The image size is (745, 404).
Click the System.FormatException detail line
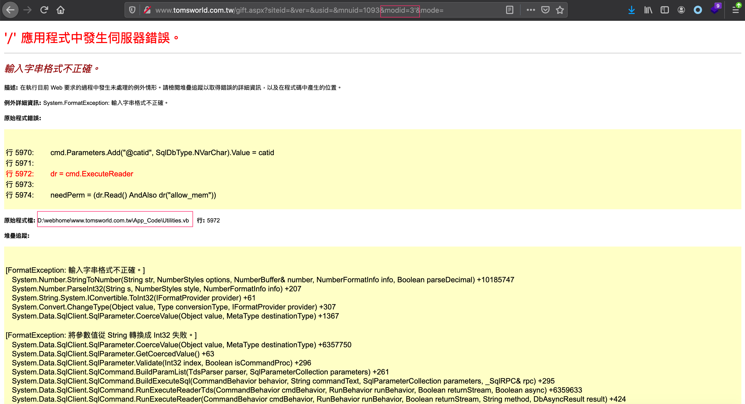86,103
